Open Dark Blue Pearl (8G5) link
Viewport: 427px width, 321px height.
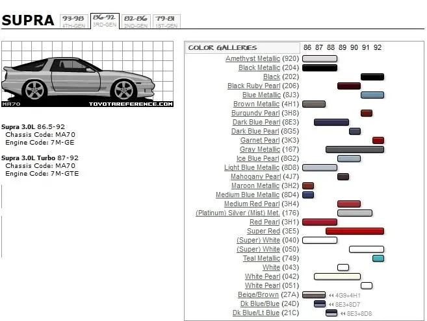tap(255, 131)
